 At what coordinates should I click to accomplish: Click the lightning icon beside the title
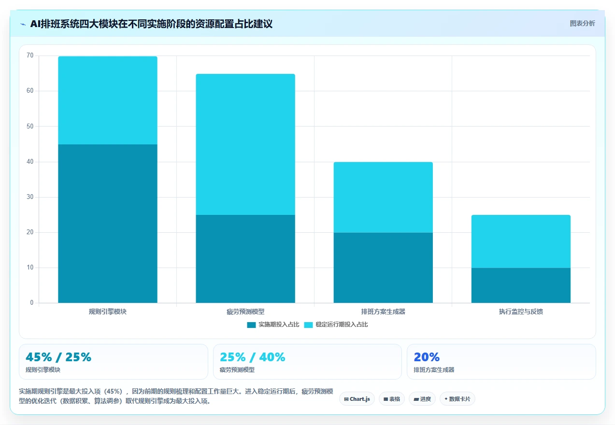(23, 24)
